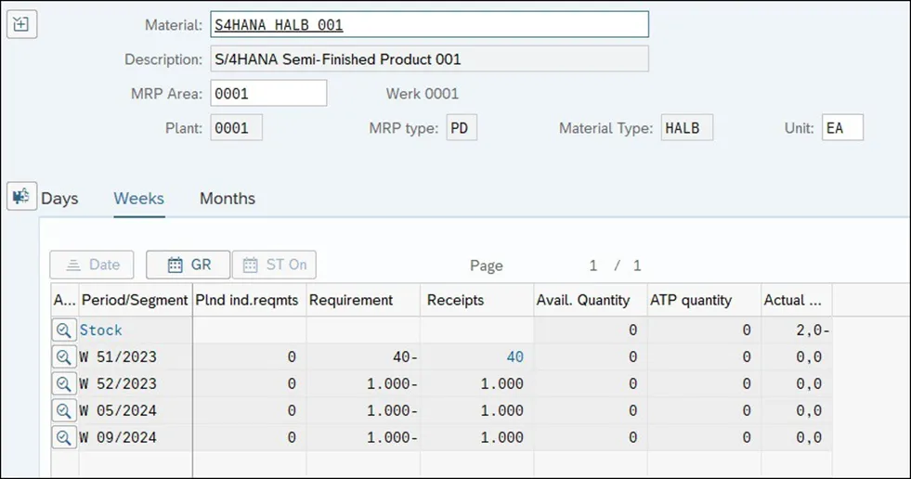
Task: Click the blue 40 receipts value
Action: click(514, 357)
